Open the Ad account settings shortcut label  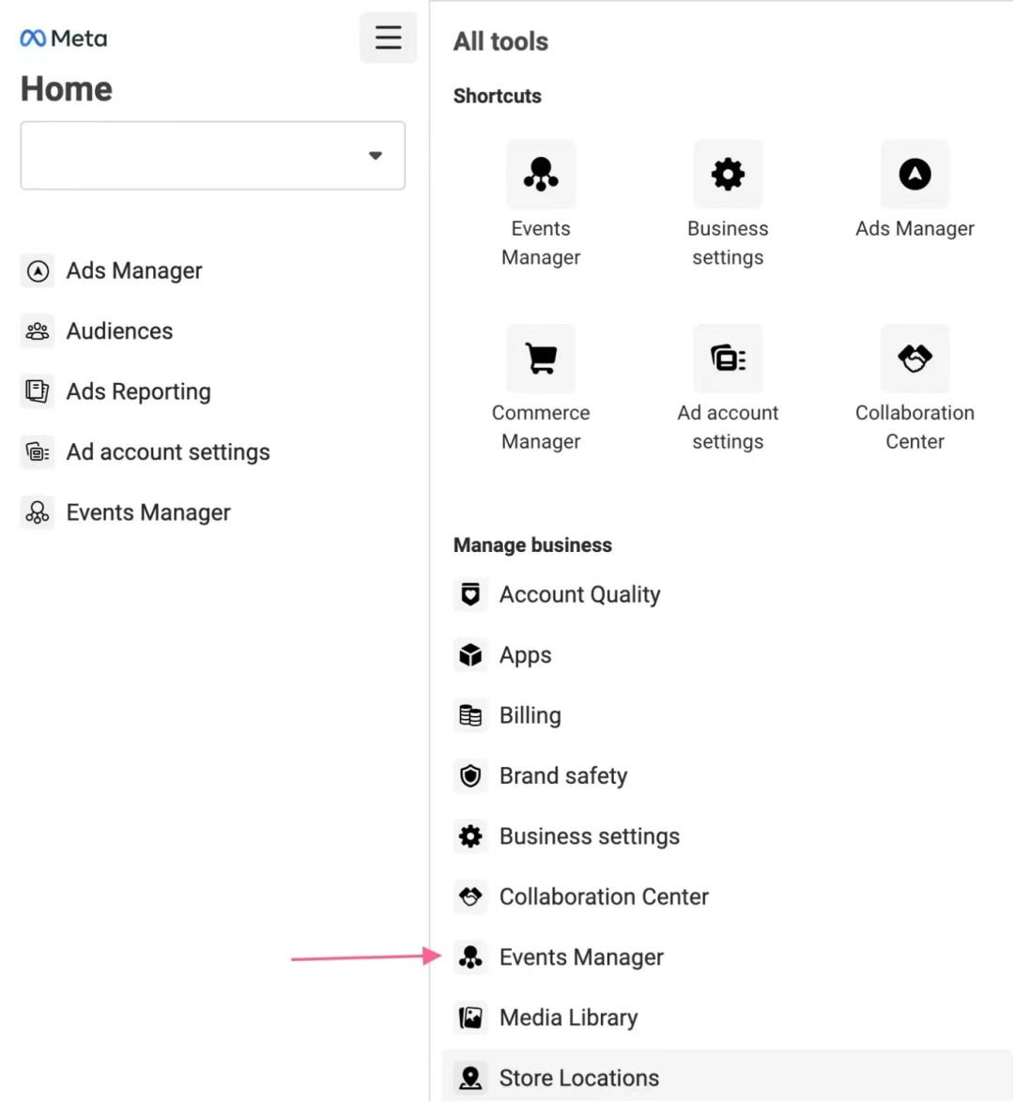pyautogui.click(x=728, y=427)
